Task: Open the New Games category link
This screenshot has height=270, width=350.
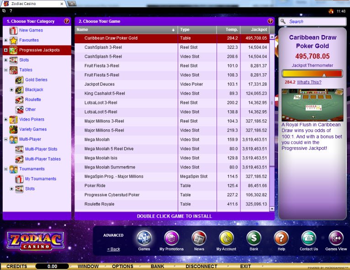Action: pos(31,30)
